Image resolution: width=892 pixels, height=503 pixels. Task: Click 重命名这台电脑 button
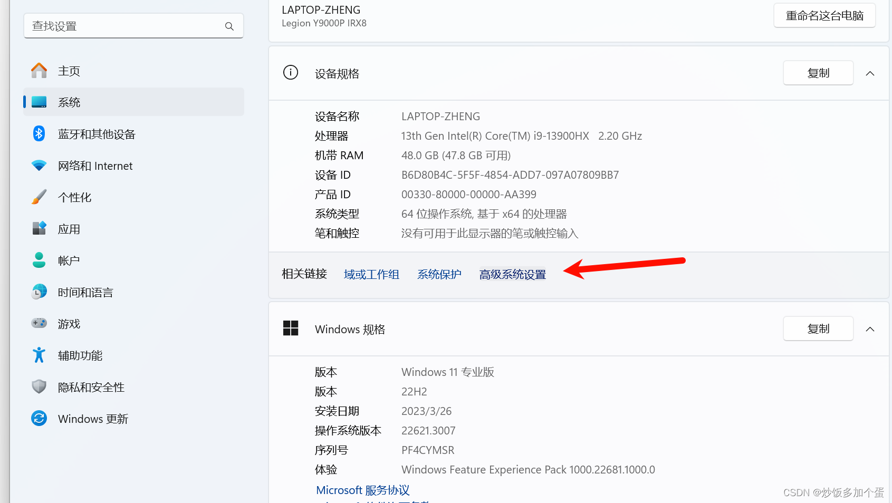point(824,16)
